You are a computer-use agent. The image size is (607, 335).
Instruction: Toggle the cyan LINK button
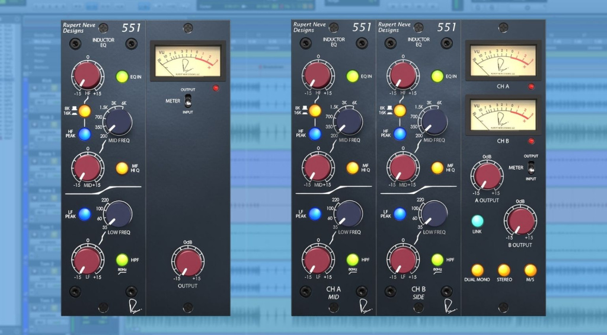click(477, 221)
